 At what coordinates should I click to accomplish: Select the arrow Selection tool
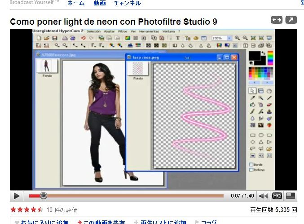click(x=252, y=91)
